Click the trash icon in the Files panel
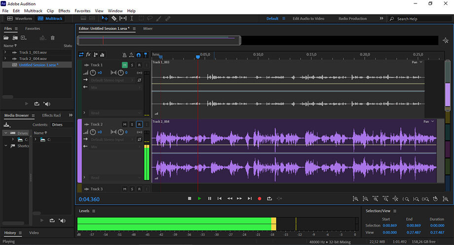 pyautogui.click(x=53, y=38)
